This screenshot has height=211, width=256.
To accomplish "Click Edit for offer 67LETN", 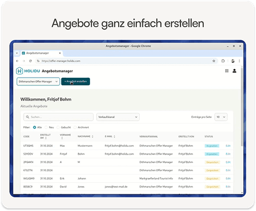I will tap(228, 170).
